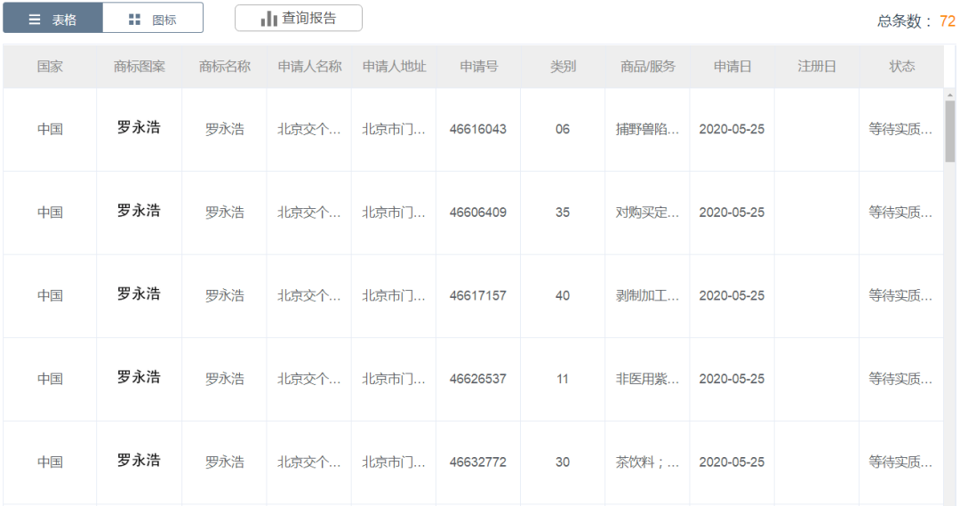Click the scrollbar up arrow
The width and height of the screenshot is (960, 506).
(949, 95)
